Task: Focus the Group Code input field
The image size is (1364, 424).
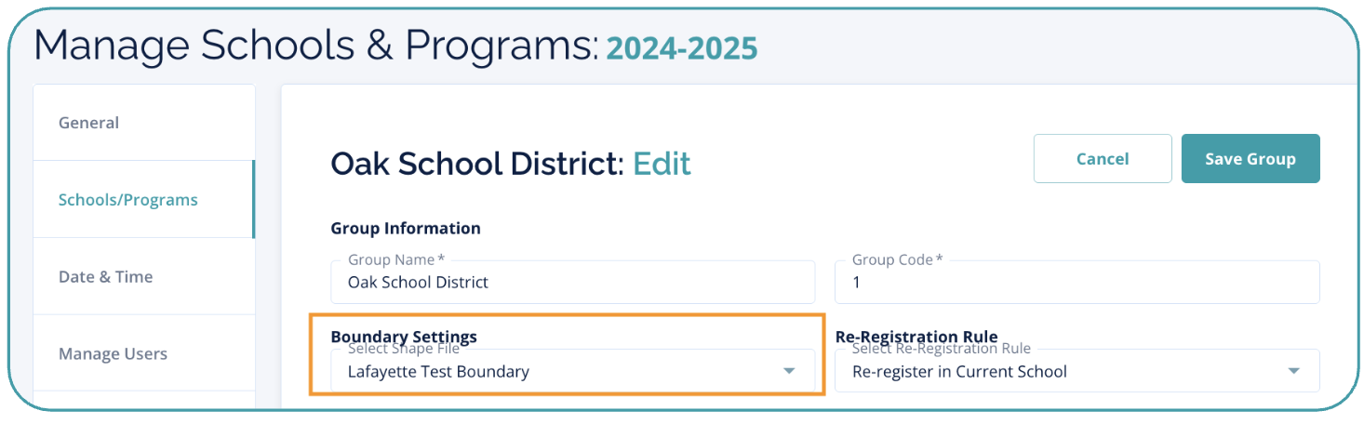Action: 1076,283
